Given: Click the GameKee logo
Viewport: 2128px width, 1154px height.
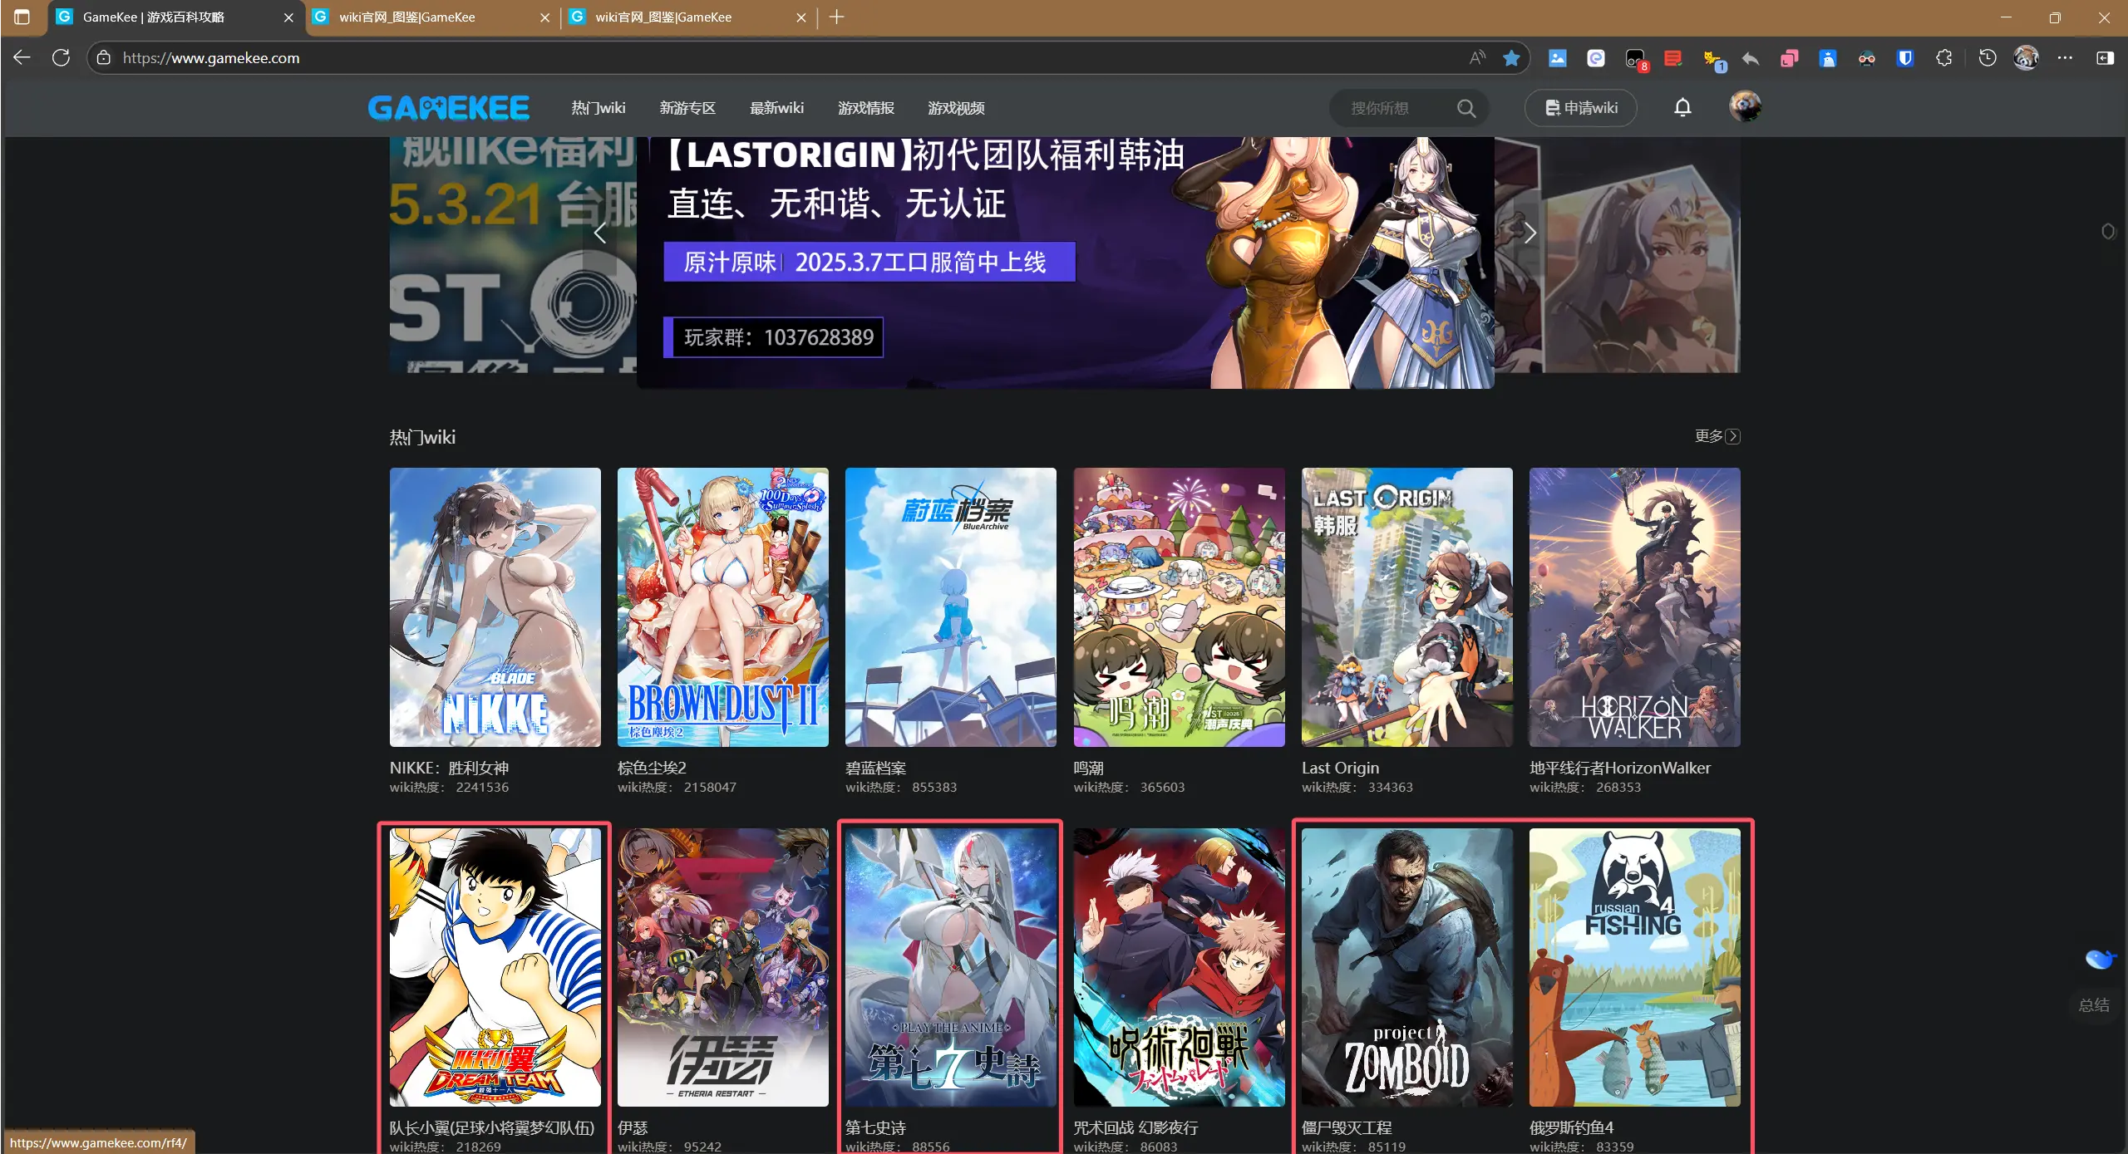Looking at the screenshot, I should click(x=449, y=108).
